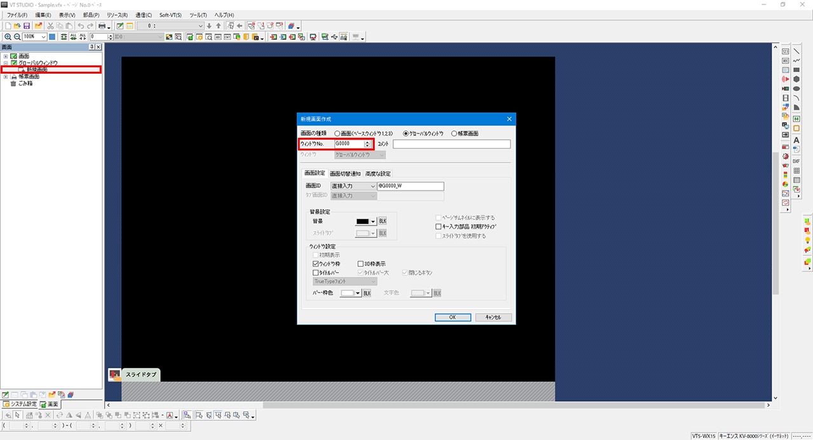Click the Print icon in toolbar
The width and height of the screenshot is (813, 440).
(x=101, y=25)
